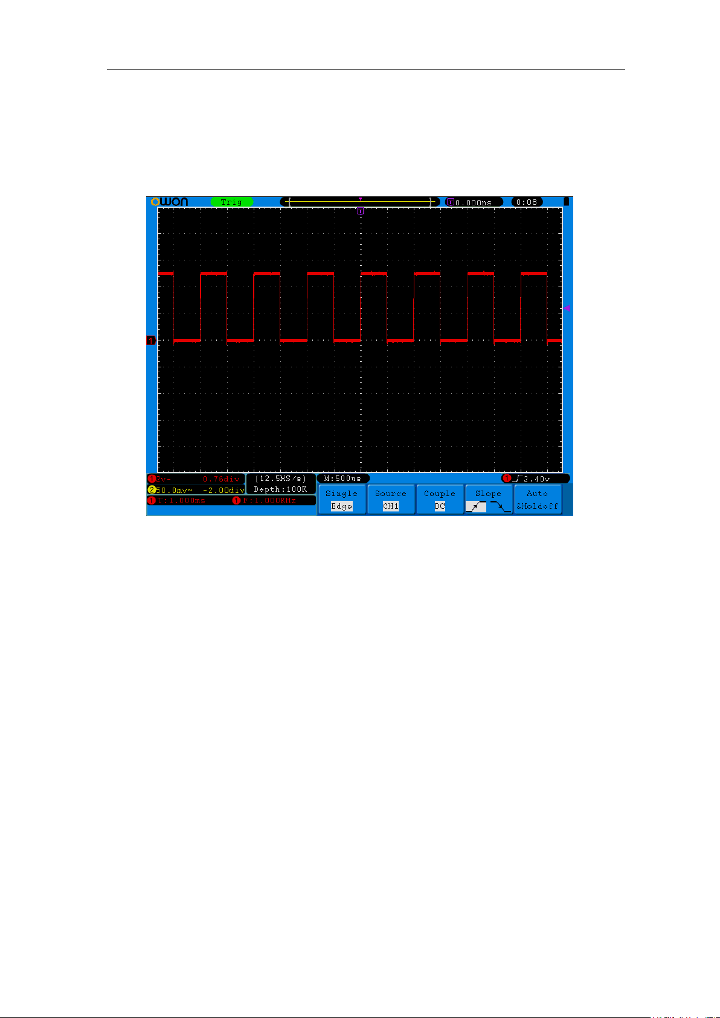Click the 12.5MS/s sample rate readout

point(281,478)
